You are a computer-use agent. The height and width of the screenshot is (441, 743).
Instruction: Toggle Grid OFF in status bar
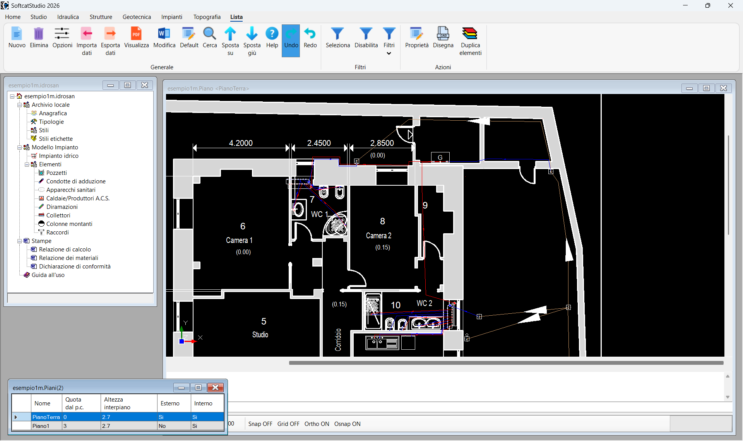pos(288,424)
